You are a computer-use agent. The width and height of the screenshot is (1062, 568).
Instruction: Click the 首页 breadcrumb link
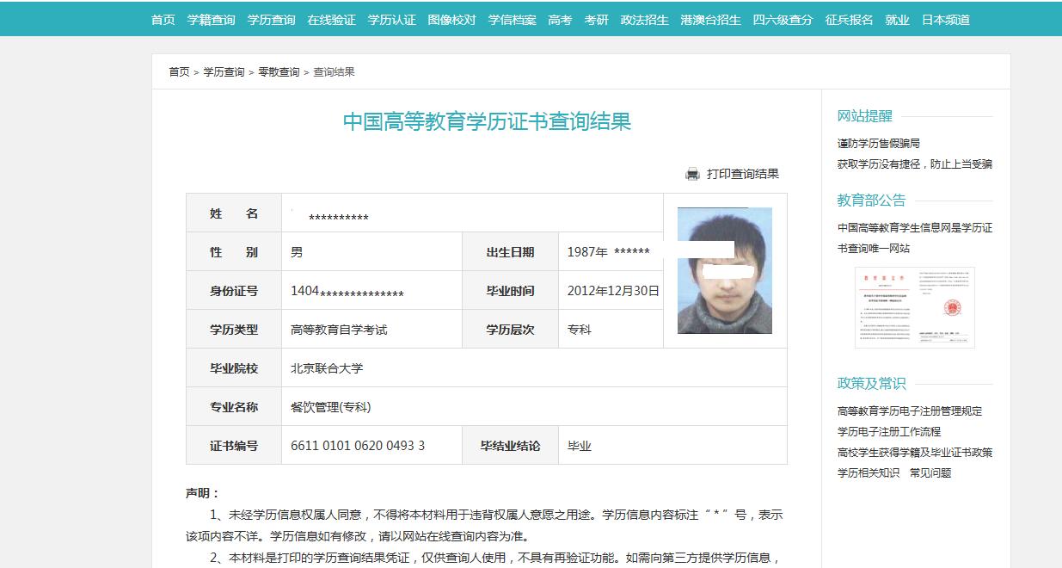(x=179, y=72)
